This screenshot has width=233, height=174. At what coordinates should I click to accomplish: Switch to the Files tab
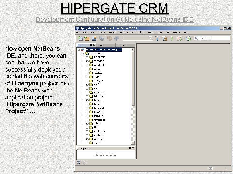[x=106, y=45]
